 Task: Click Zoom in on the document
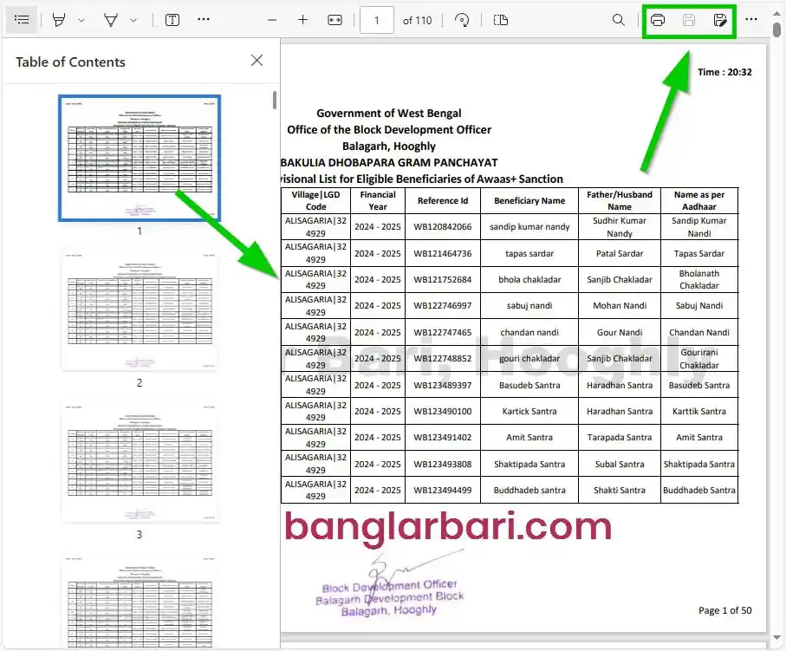click(302, 19)
